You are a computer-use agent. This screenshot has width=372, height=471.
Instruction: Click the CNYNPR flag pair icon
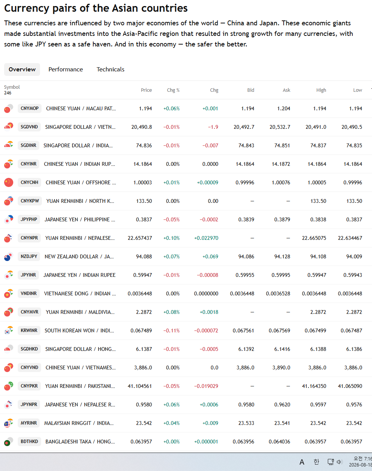[9, 238]
